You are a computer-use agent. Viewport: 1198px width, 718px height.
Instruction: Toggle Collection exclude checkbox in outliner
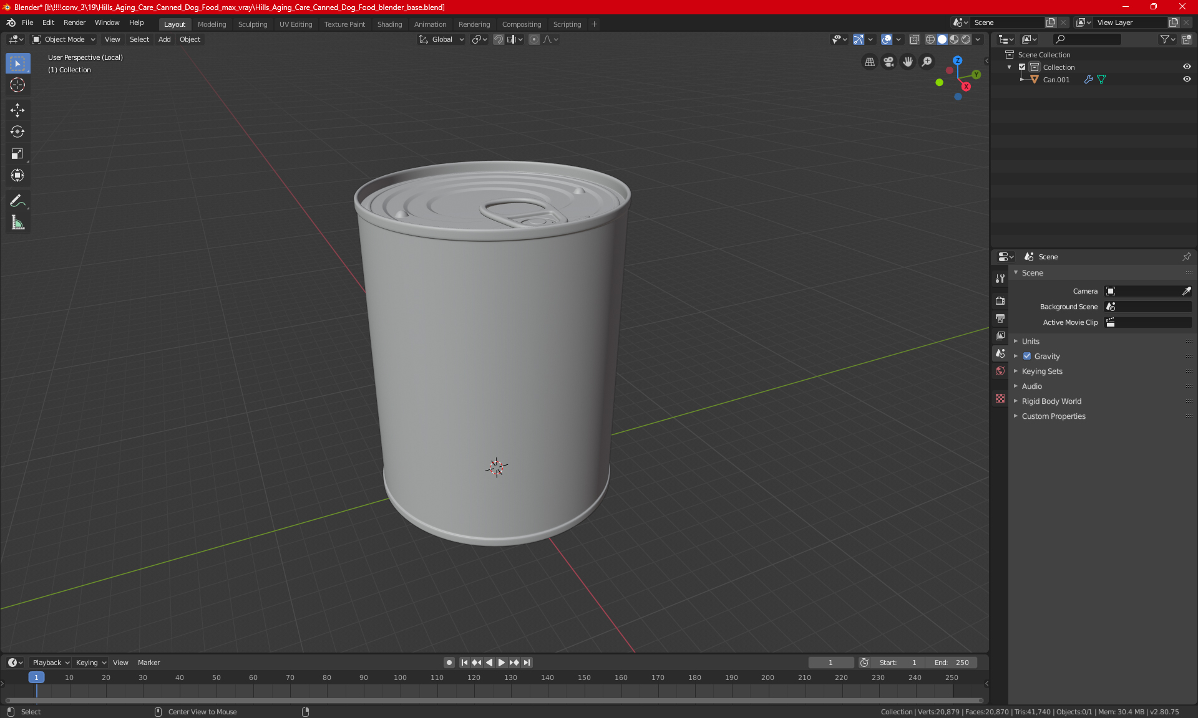coord(1022,67)
